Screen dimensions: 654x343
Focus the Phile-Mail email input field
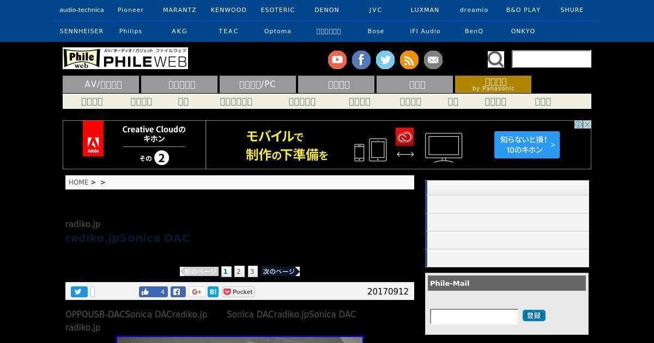click(474, 316)
